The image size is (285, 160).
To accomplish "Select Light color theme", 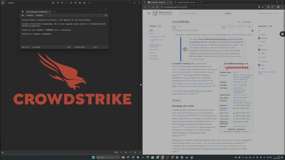I will click(x=259, y=65).
